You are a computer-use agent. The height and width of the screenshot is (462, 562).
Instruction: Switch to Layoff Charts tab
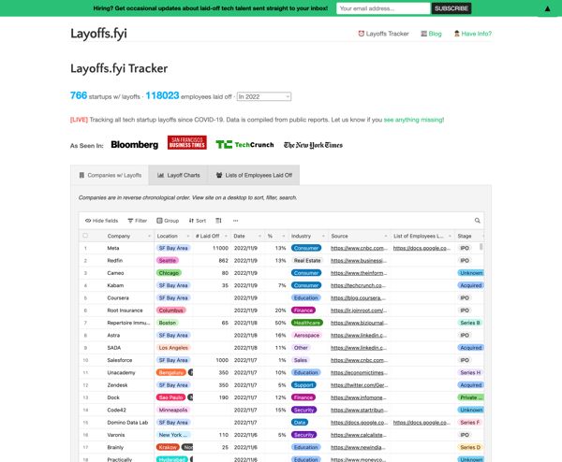coord(178,175)
